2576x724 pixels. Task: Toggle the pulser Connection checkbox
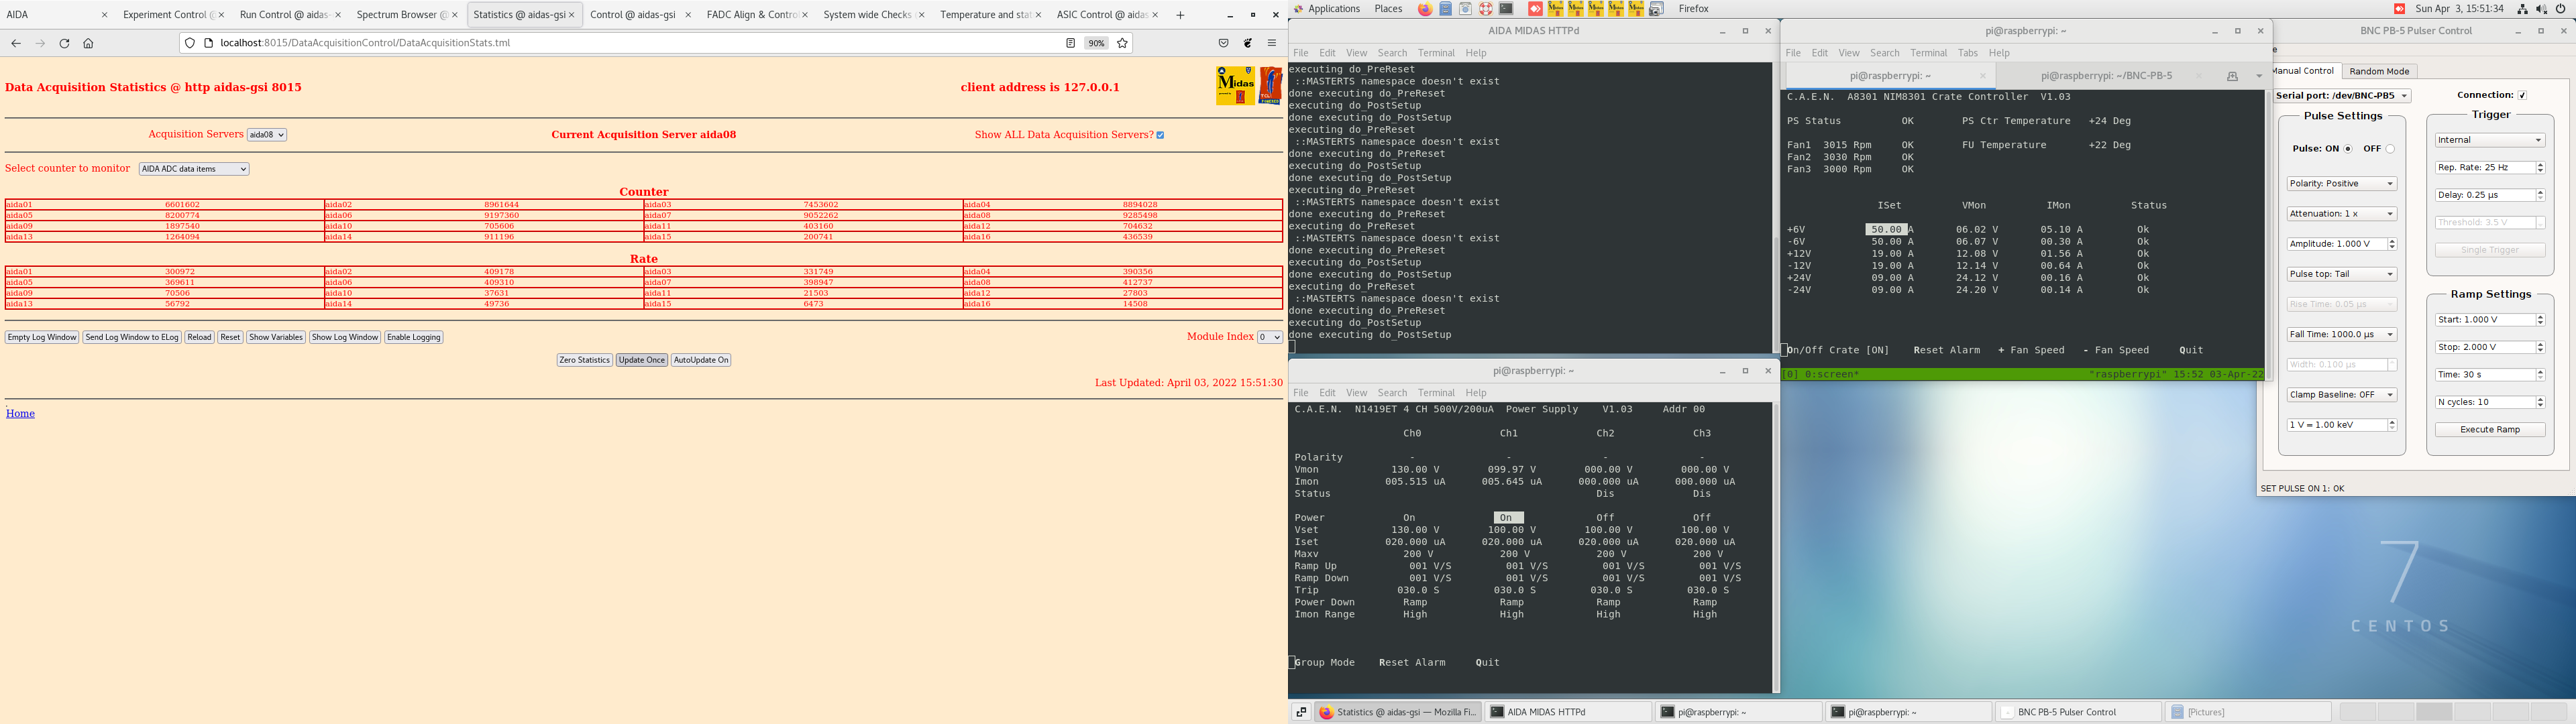coord(2522,95)
